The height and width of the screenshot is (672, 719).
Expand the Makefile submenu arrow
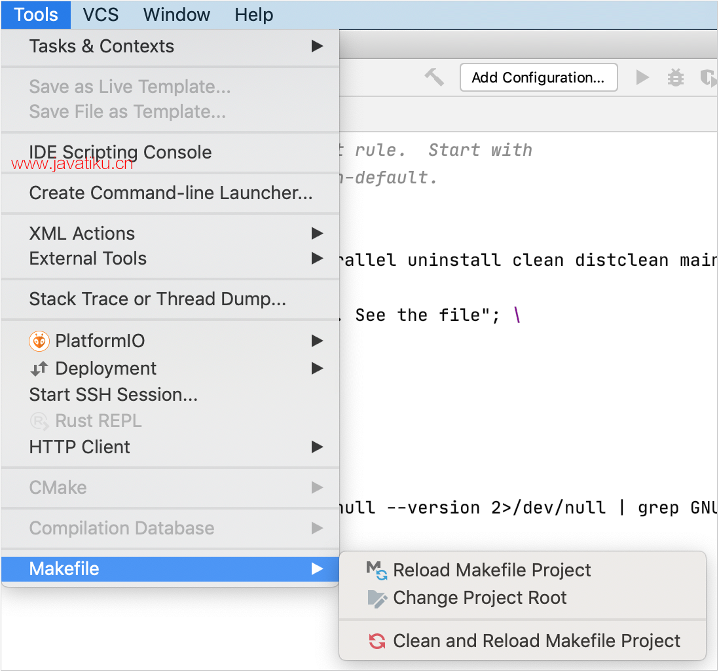tap(318, 569)
